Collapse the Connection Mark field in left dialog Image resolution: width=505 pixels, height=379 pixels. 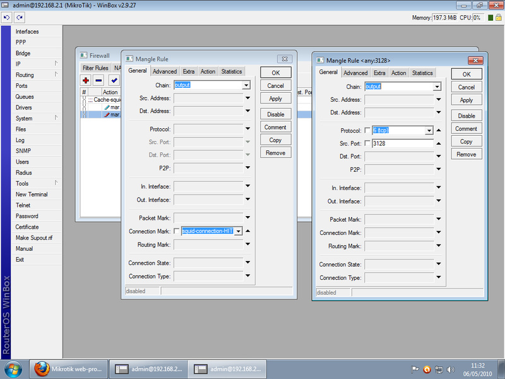point(247,231)
